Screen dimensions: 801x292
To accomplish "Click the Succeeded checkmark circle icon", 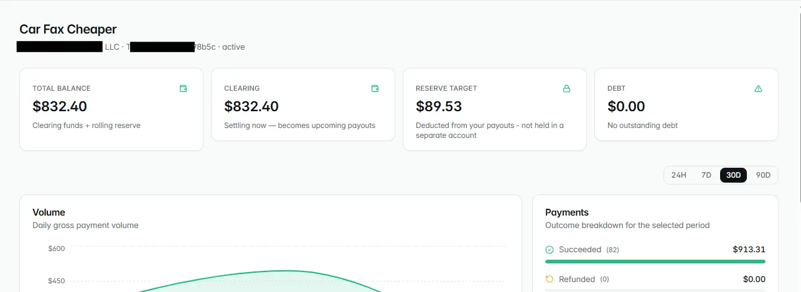I will point(550,250).
